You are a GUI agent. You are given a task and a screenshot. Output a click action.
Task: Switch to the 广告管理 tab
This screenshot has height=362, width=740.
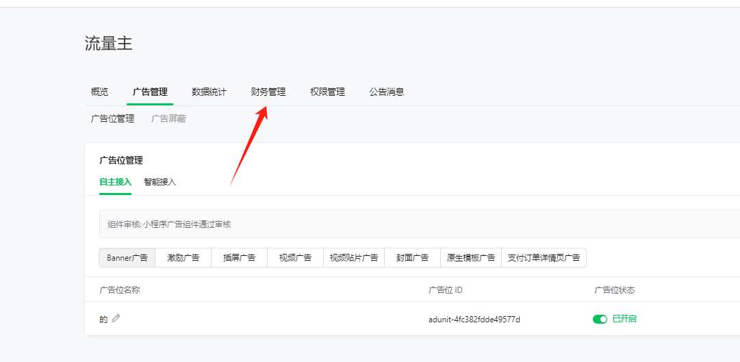point(150,92)
